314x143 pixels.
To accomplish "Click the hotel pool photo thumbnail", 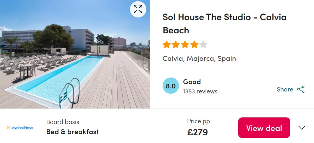I will coord(75,54).
